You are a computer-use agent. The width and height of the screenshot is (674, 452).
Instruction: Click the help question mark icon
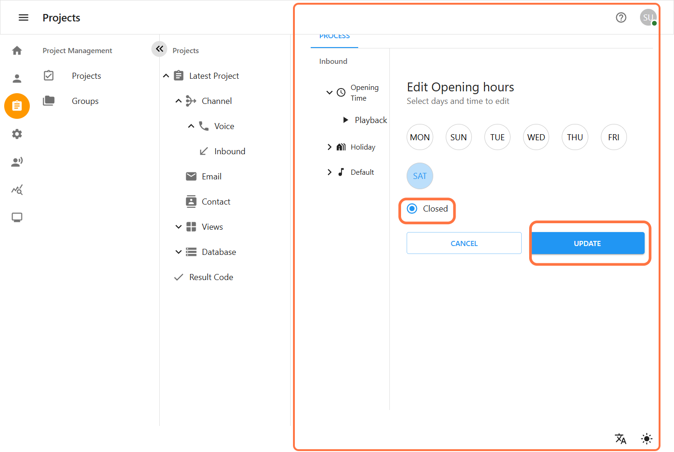point(621,18)
